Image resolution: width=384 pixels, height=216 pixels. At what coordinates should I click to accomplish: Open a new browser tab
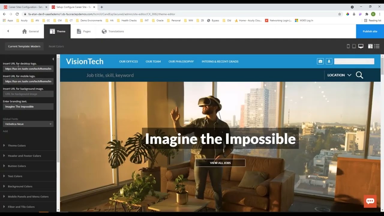tap(102, 7)
